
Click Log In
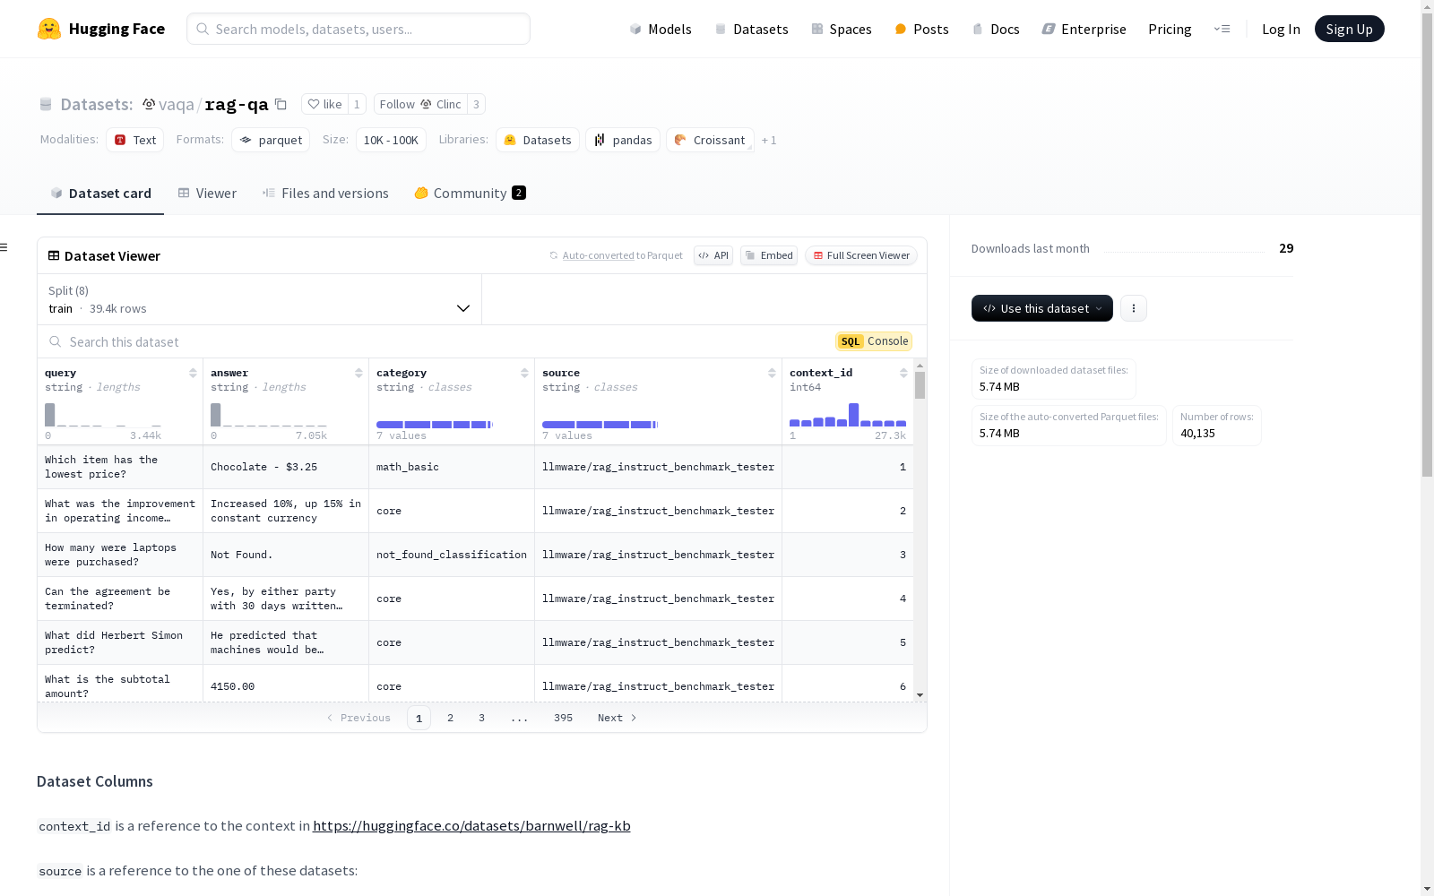pos(1281,29)
